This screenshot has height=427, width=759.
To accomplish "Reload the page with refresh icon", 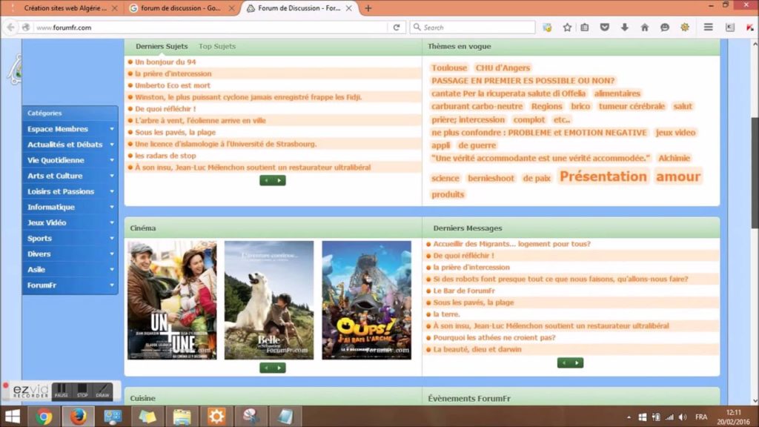I will tap(397, 27).
